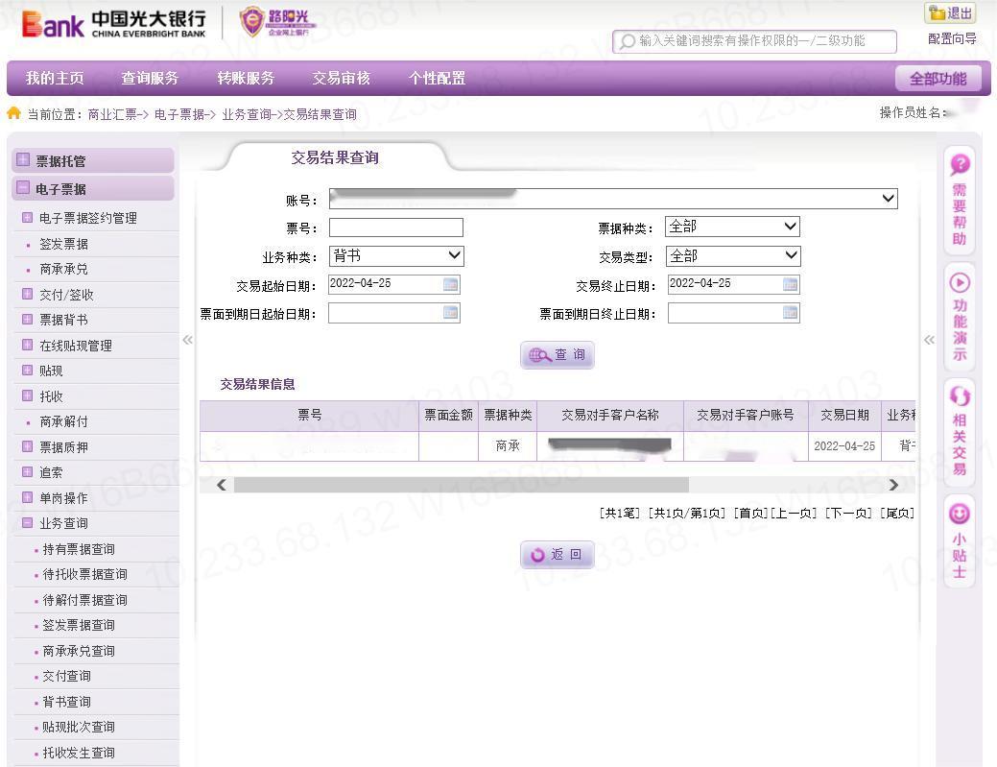Collapse the 业务查询 tree node
Screen dimensions: 997x767
pos(27,523)
